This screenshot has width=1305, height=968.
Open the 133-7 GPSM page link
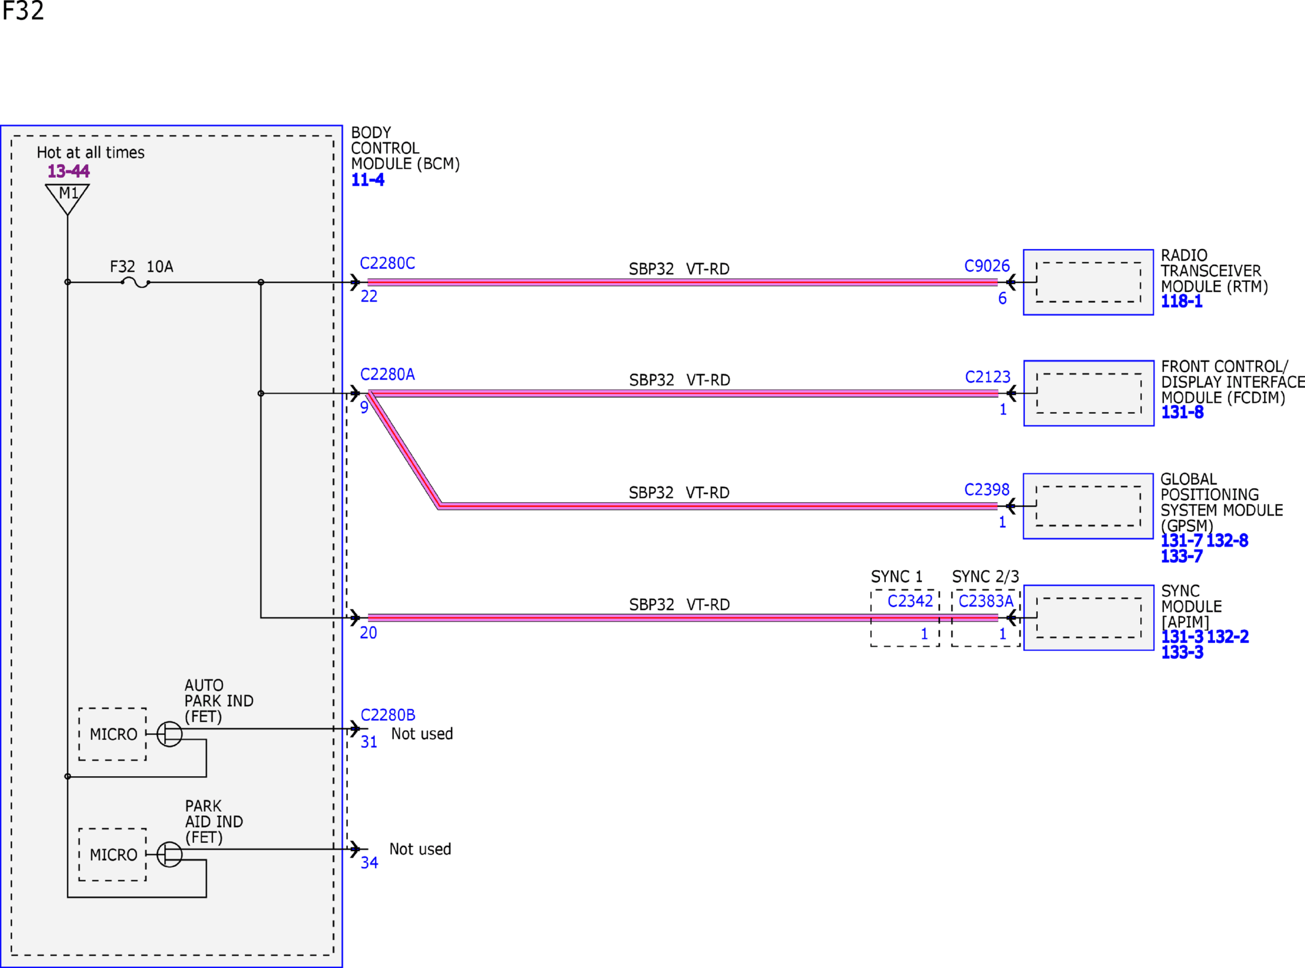tap(1181, 557)
